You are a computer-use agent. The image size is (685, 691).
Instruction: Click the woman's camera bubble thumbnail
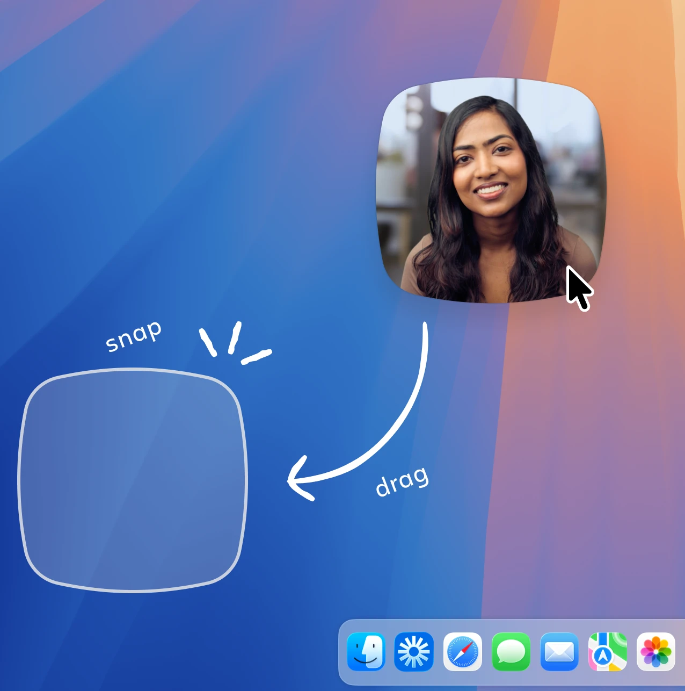point(491,190)
